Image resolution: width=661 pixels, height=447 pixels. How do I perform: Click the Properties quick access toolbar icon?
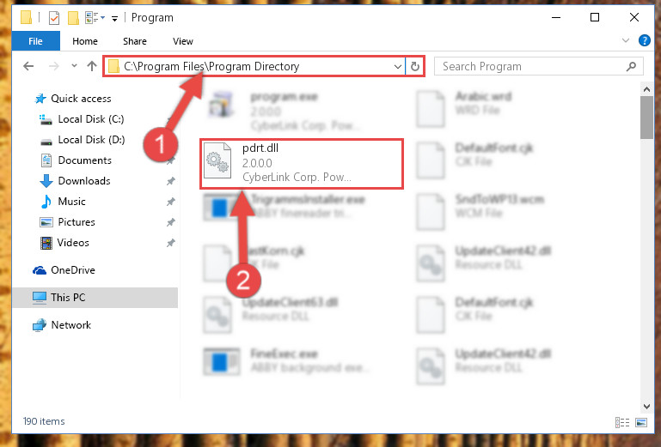pyautogui.click(x=54, y=18)
